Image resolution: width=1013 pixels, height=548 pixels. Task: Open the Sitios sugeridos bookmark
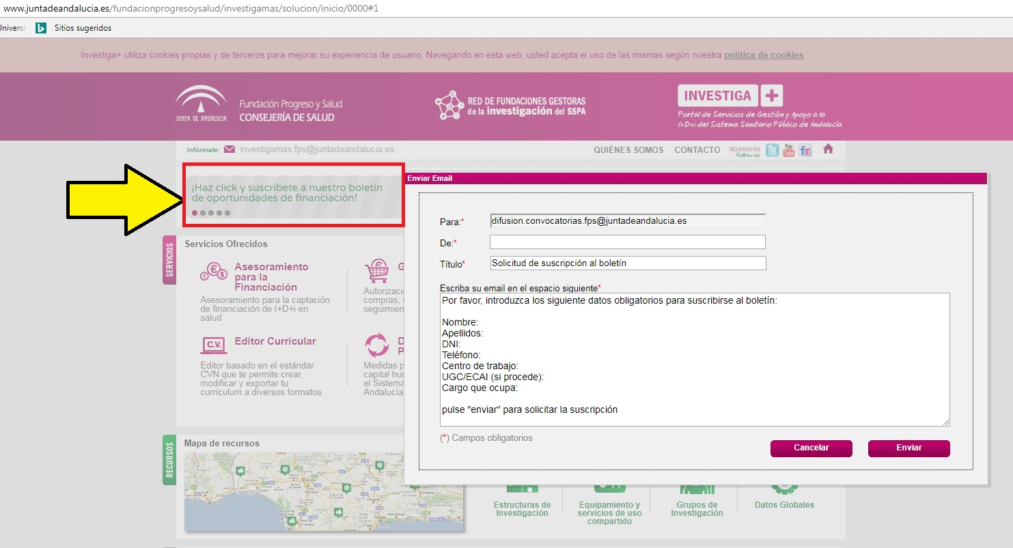[x=83, y=28]
